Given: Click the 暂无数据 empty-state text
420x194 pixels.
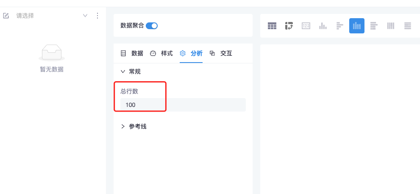Looking at the screenshot, I should (x=52, y=69).
